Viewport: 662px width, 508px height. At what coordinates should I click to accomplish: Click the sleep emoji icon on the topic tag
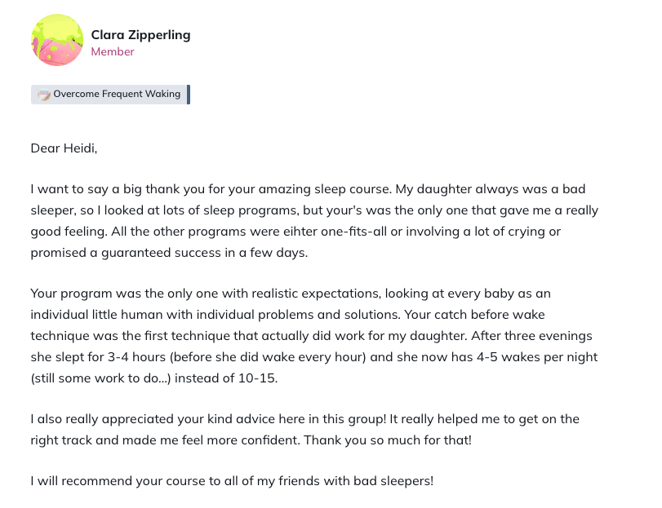coord(44,94)
